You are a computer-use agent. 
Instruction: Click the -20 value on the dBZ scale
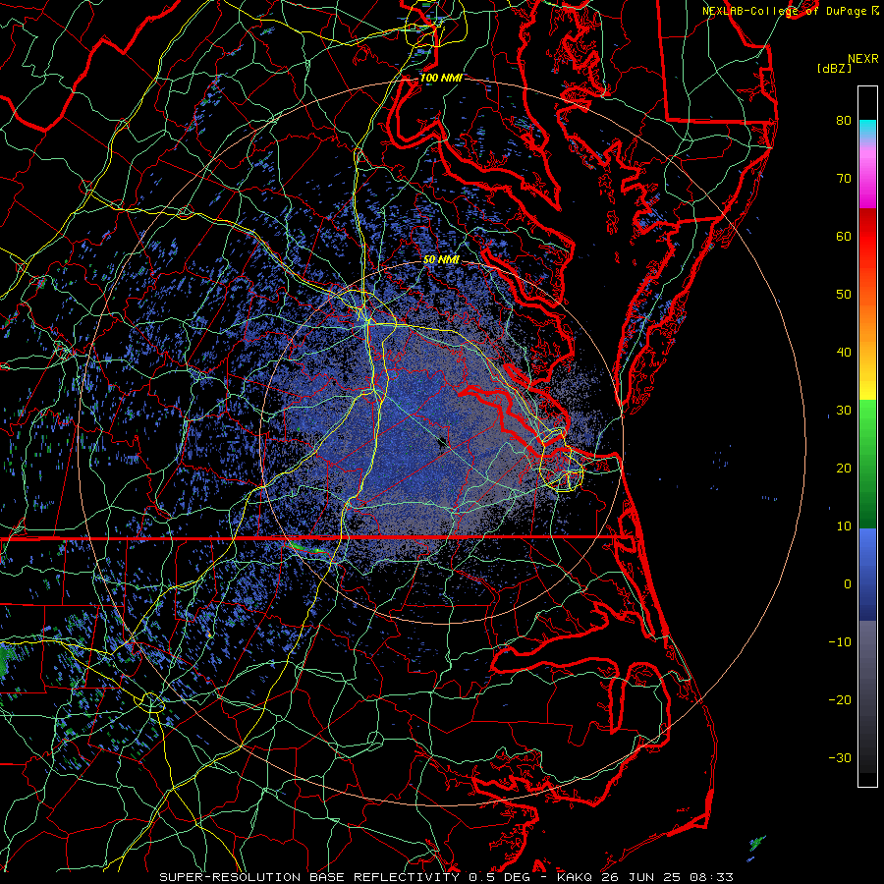coord(840,700)
